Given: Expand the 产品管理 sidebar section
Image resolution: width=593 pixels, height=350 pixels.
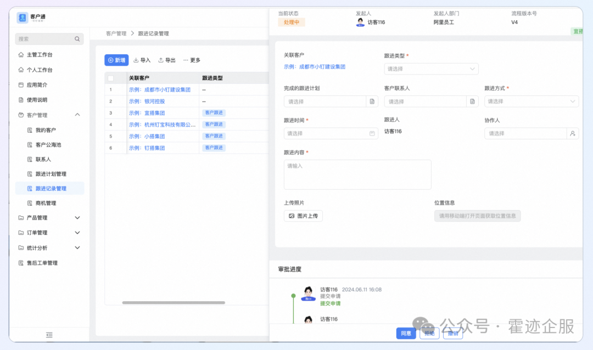Looking at the screenshot, I should (77, 218).
